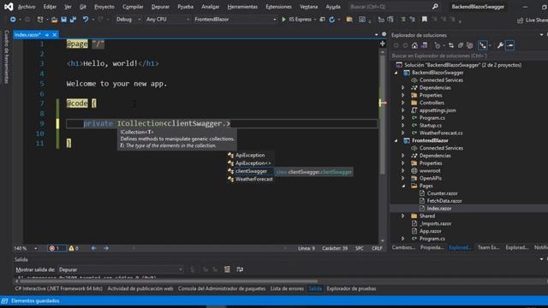Click the undo arrow icon
Image resolution: width=548 pixels, height=308 pixels.
coord(86,20)
